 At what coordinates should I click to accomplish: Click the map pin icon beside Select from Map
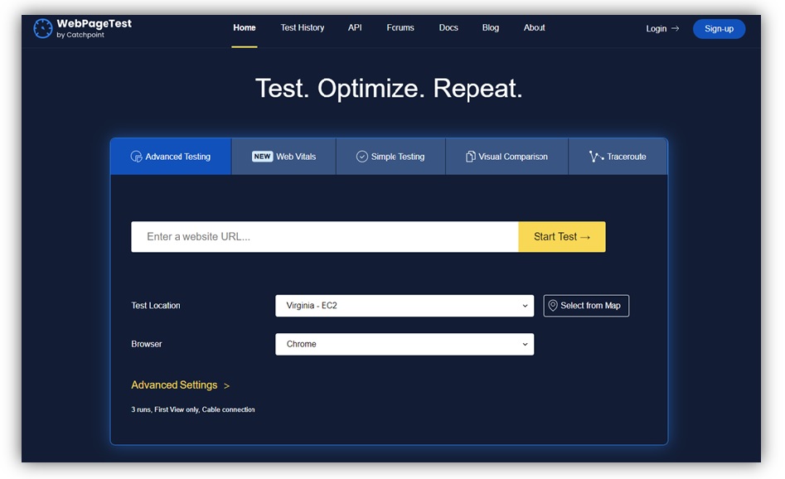click(x=553, y=305)
